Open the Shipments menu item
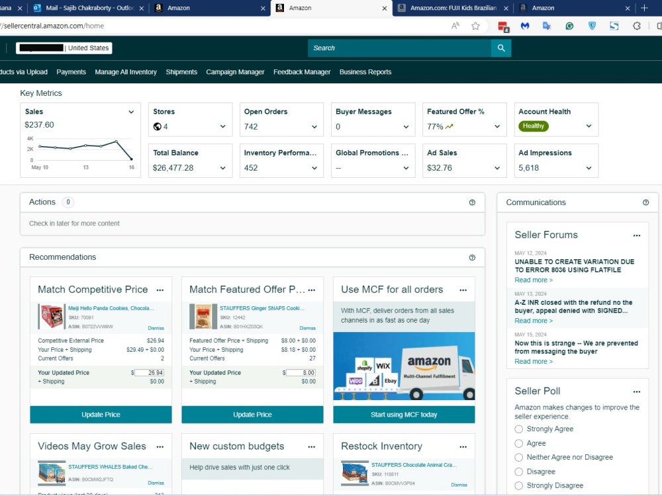Image resolution: width=662 pixels, height=496 pixels. tap(181, 72)
